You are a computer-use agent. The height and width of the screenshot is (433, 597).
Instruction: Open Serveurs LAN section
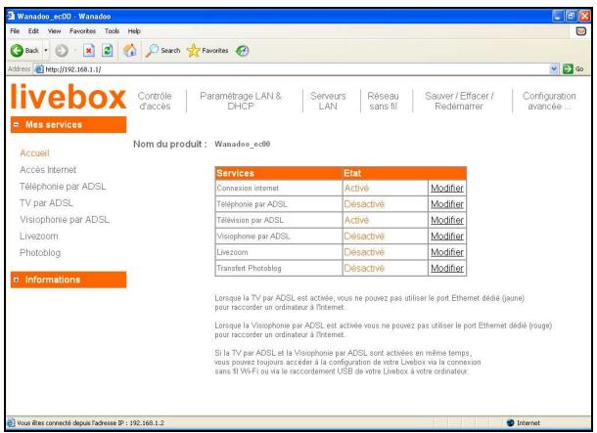coord(328,101)
